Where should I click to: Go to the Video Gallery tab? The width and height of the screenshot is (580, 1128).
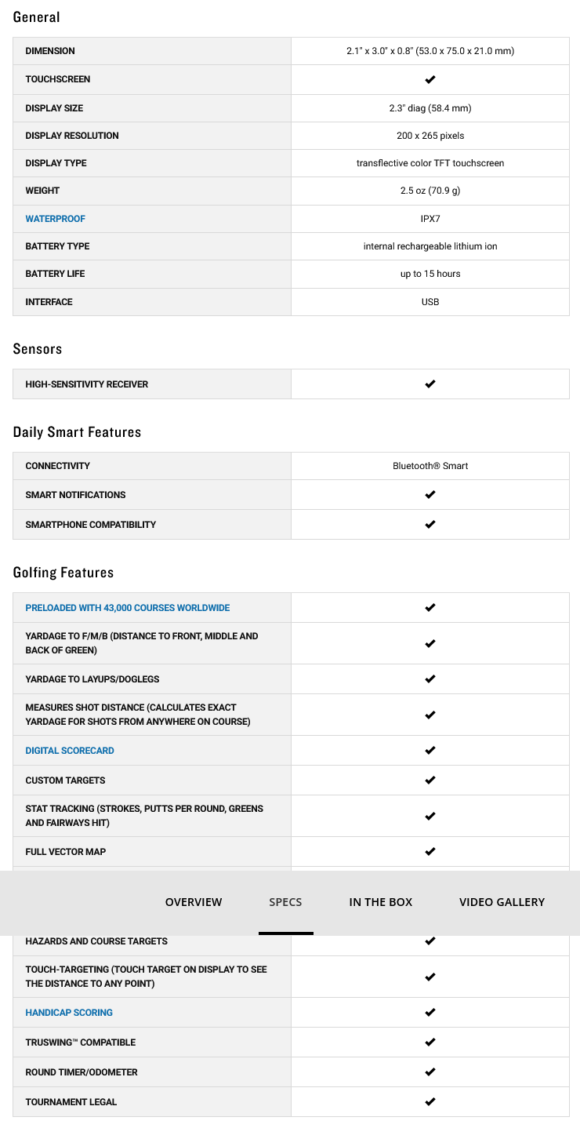point(502,902)
